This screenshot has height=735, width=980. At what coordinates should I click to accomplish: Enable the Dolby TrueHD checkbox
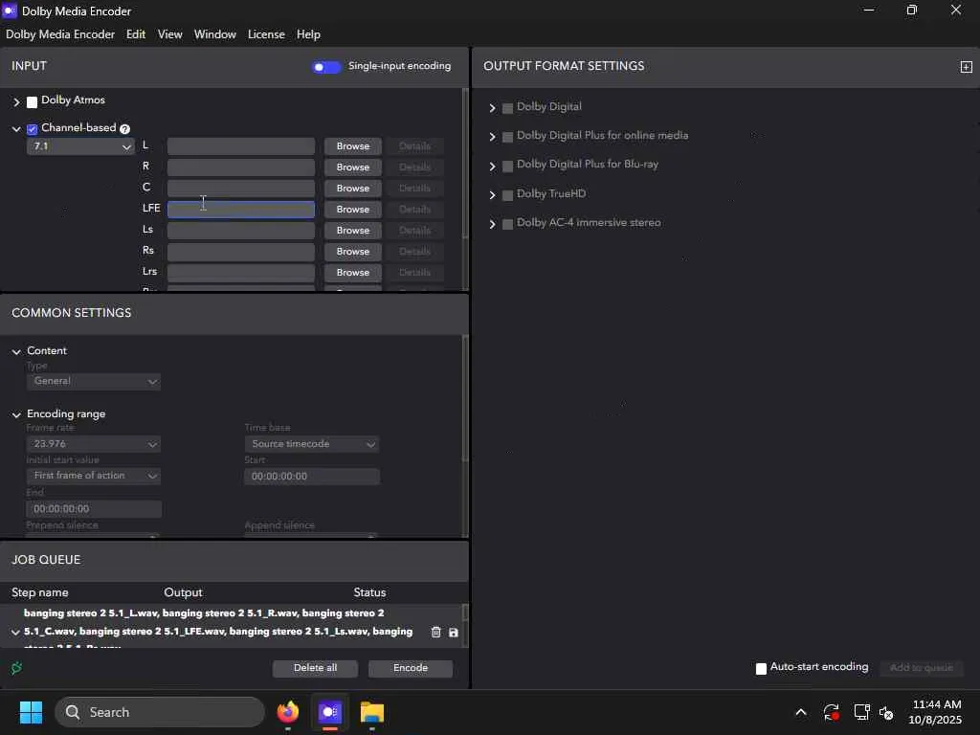507,195
